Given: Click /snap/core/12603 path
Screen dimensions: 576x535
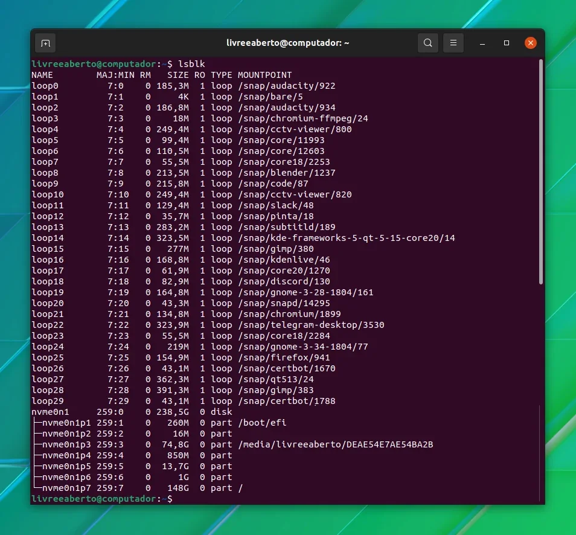Looking at the screenshot, I should point(281,151).
